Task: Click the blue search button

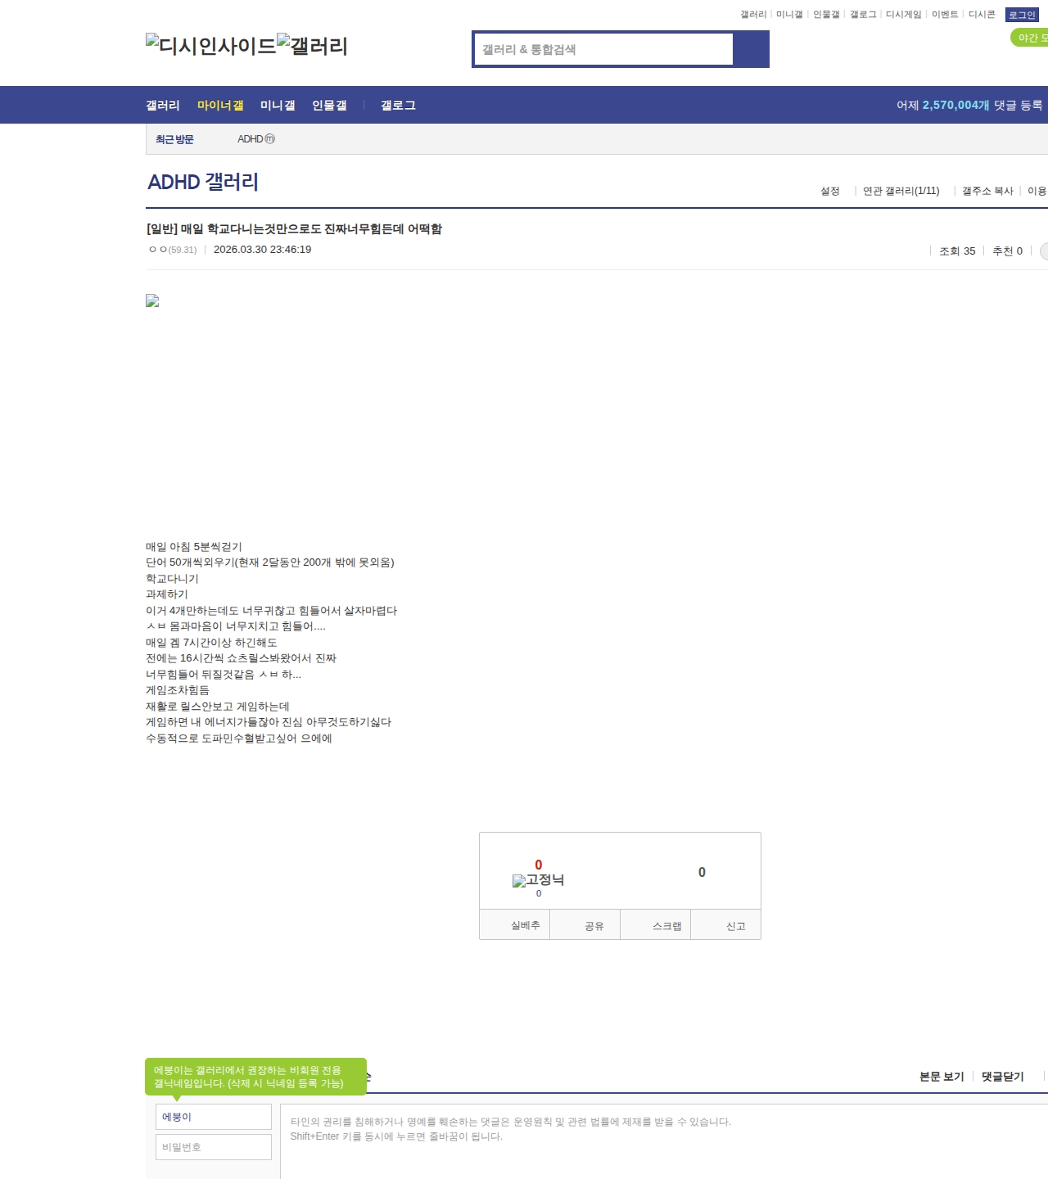Action: [x=751, y=49]
